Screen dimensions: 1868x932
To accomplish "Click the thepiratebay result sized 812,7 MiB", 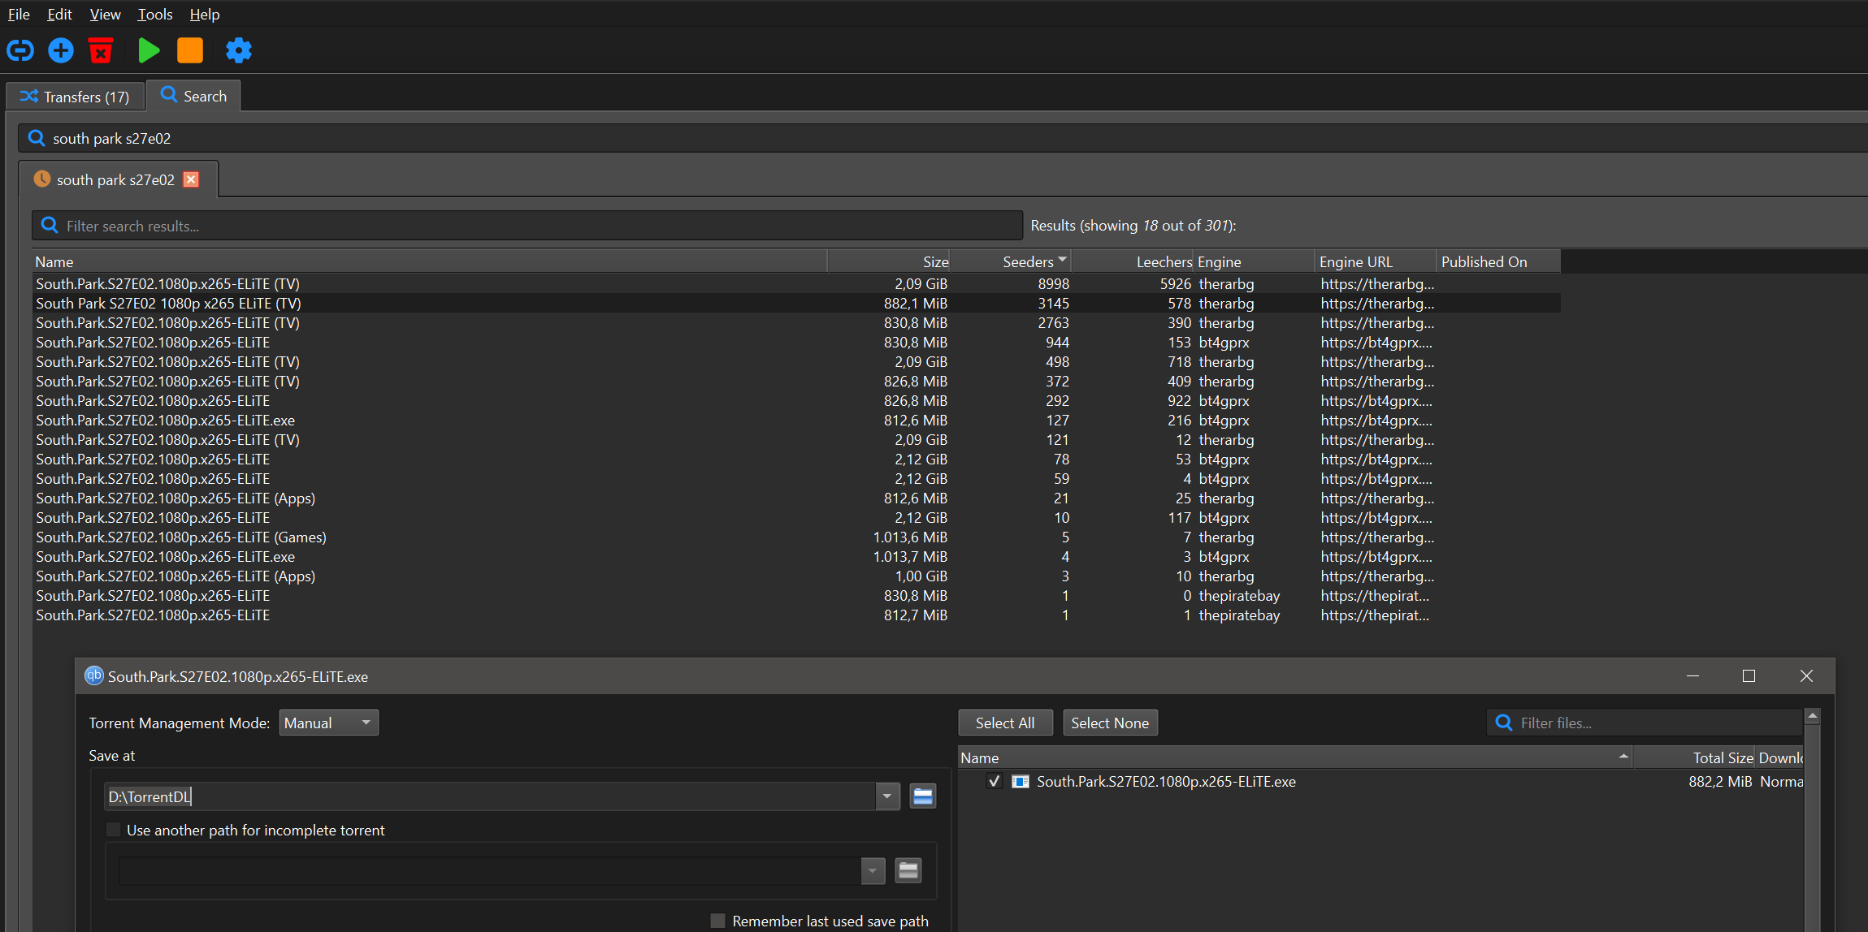I will pos(796,615).
